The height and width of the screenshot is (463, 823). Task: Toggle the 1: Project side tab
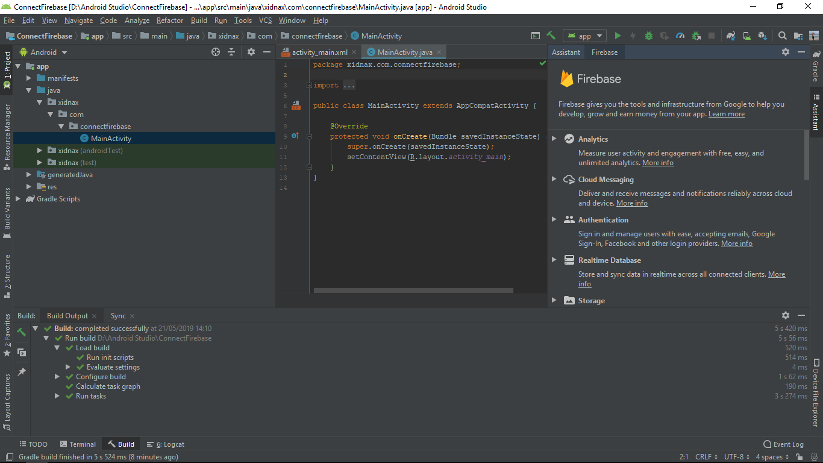(x=7, y=70)
